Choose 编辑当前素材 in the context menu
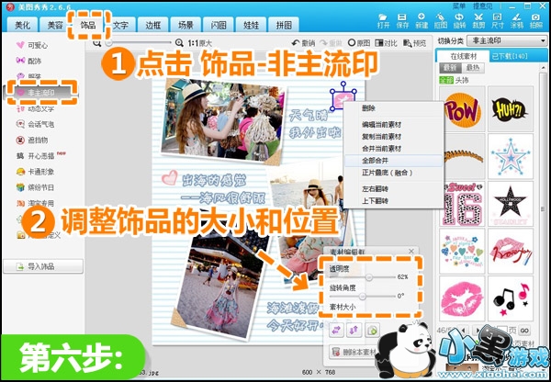The width and height of the screenshot is (551, 382). pyautogui.click(x=393, y=124)
